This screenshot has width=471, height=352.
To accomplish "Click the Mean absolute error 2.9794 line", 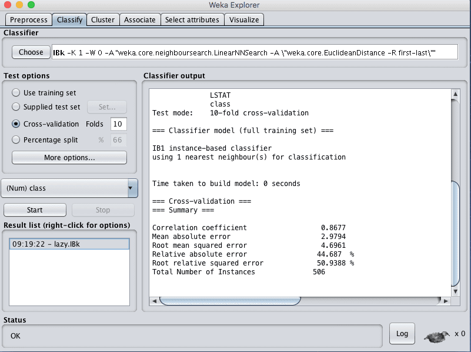I will [x=249, y=237].
